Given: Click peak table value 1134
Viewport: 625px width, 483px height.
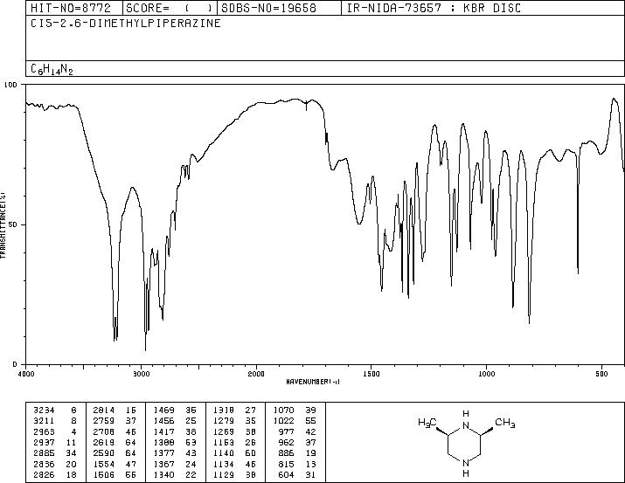Looking at the screenshot, I should point(224,465).
